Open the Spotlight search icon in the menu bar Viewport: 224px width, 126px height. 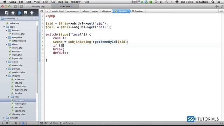pyautogui.click(x=213, y=2)
